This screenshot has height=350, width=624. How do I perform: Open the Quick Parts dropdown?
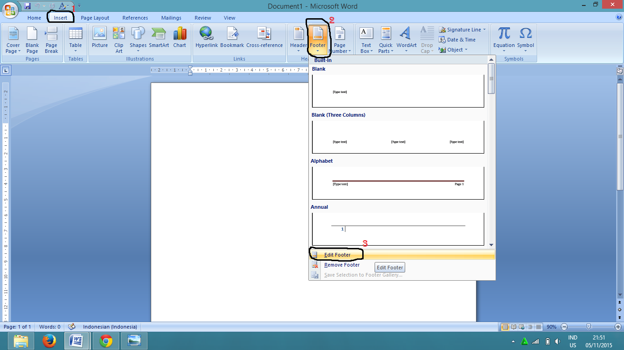386,40
